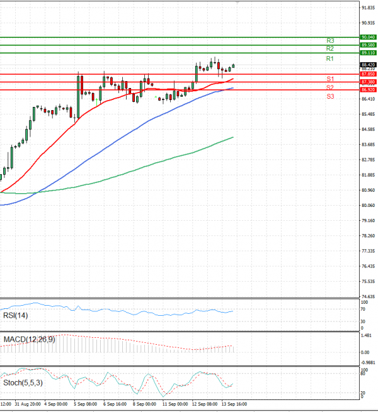Click the 82.785 price axis value

pyautogui.click(x=369, y=160)
